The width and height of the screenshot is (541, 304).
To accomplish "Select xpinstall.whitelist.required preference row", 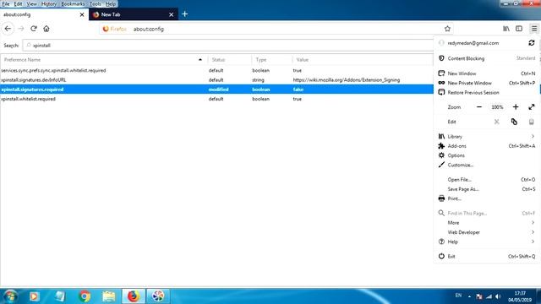I will tap(216, 99).
